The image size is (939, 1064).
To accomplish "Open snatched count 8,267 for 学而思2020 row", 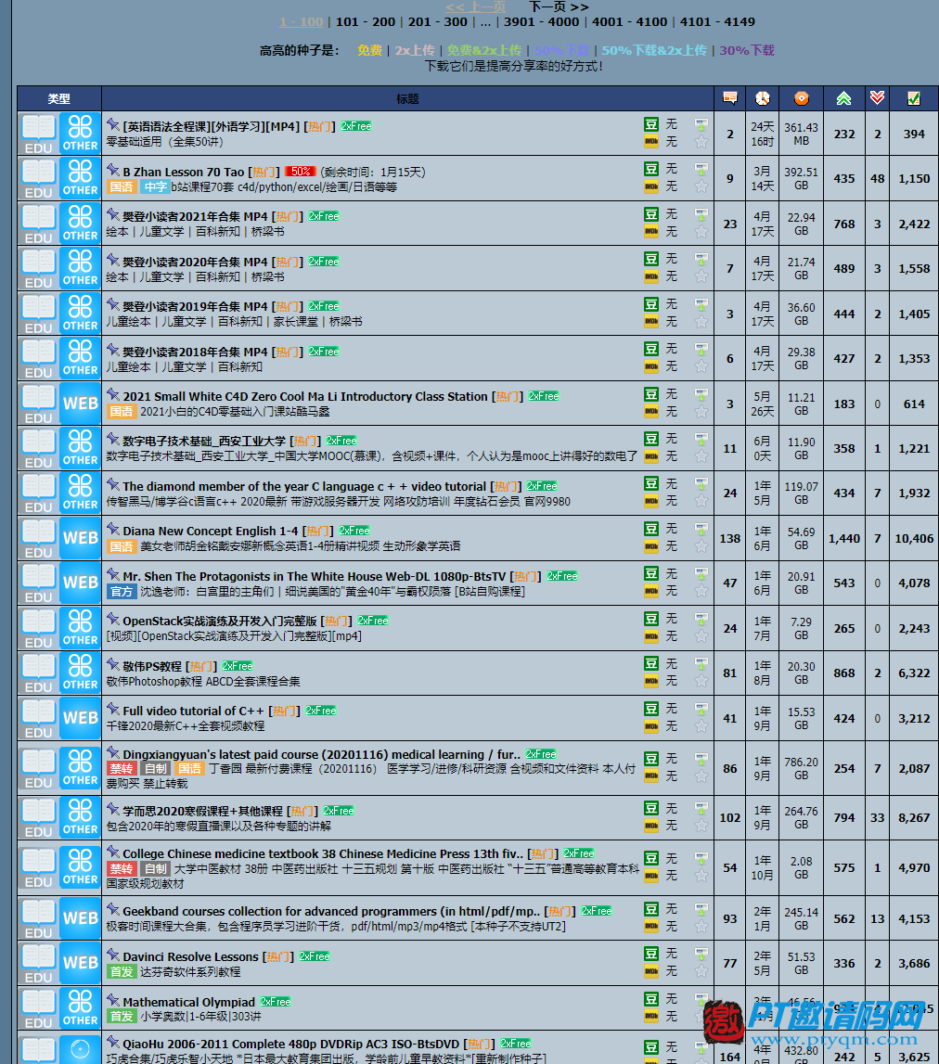I will click(914, 817).
